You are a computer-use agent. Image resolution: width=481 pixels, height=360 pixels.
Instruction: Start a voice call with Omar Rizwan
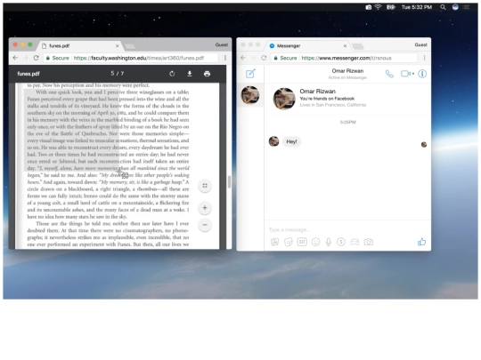[389, 74]
